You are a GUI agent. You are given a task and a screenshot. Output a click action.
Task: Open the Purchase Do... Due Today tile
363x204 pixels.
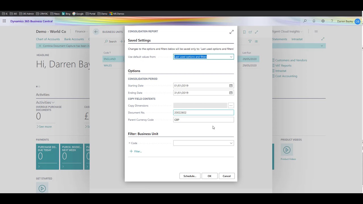pyautogui.click(x=48, y=157)
